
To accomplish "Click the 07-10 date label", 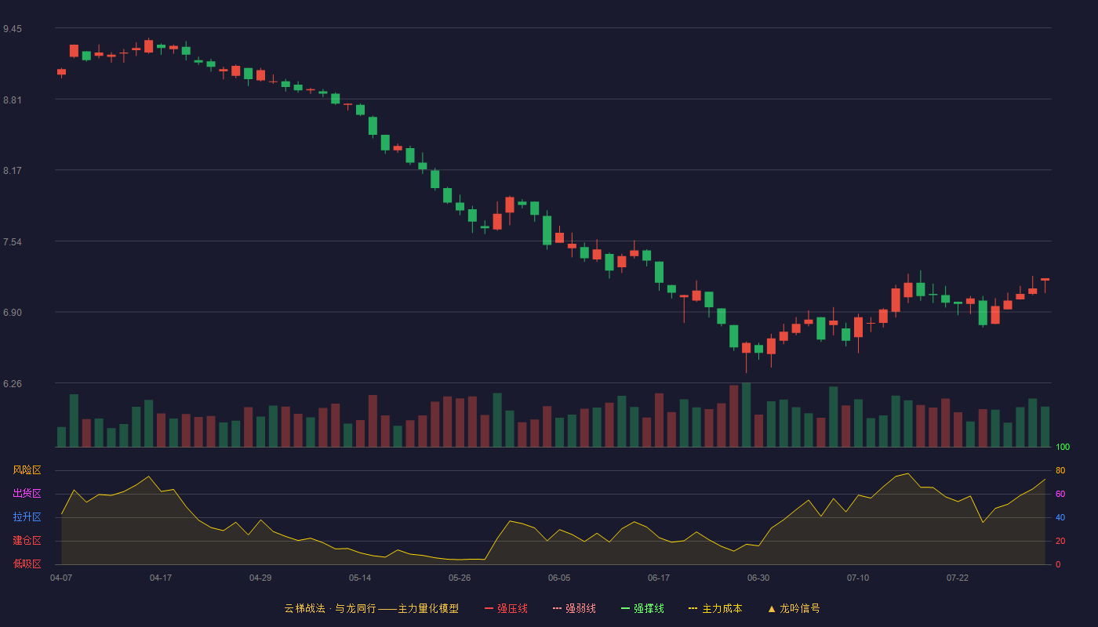I will [x=858, y=578].
